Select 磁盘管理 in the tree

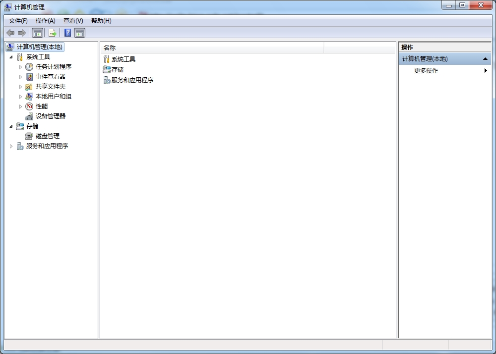click(48, 136)
